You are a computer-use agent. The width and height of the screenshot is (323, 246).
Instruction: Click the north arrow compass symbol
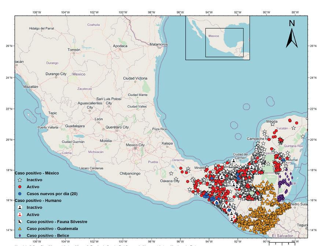292,34
